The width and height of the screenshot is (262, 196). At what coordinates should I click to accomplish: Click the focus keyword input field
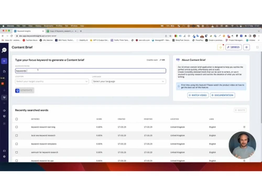[x=91, y=71]
